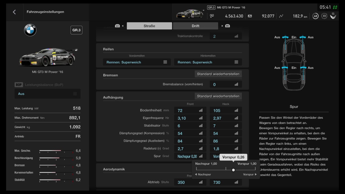Screen dimensions: 345x194
Task: Restore defaults for Bremsen section
Action: [x=218, y=74]
